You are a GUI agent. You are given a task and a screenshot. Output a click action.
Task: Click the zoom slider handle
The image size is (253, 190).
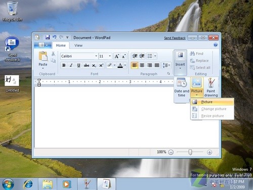click(x=190, y=152)
